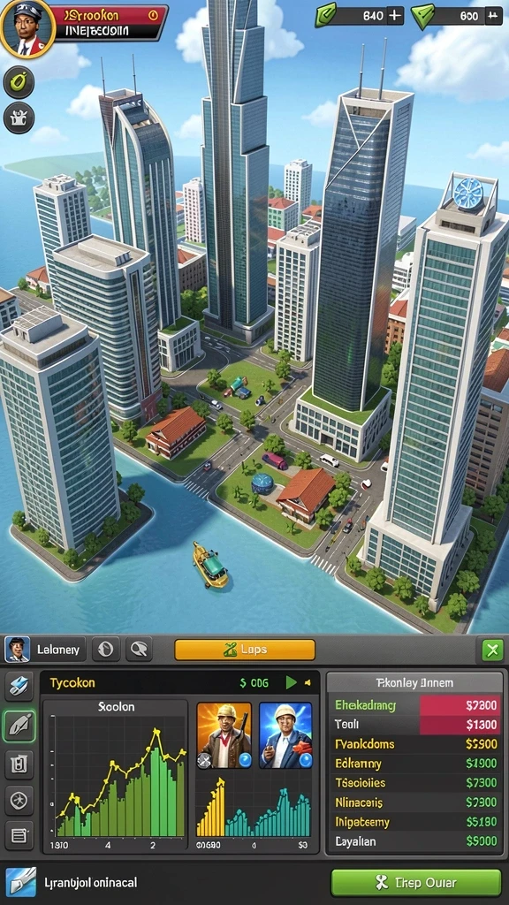
Task: Open the list icon at sidebar bottom
Action: click(19, 835)
